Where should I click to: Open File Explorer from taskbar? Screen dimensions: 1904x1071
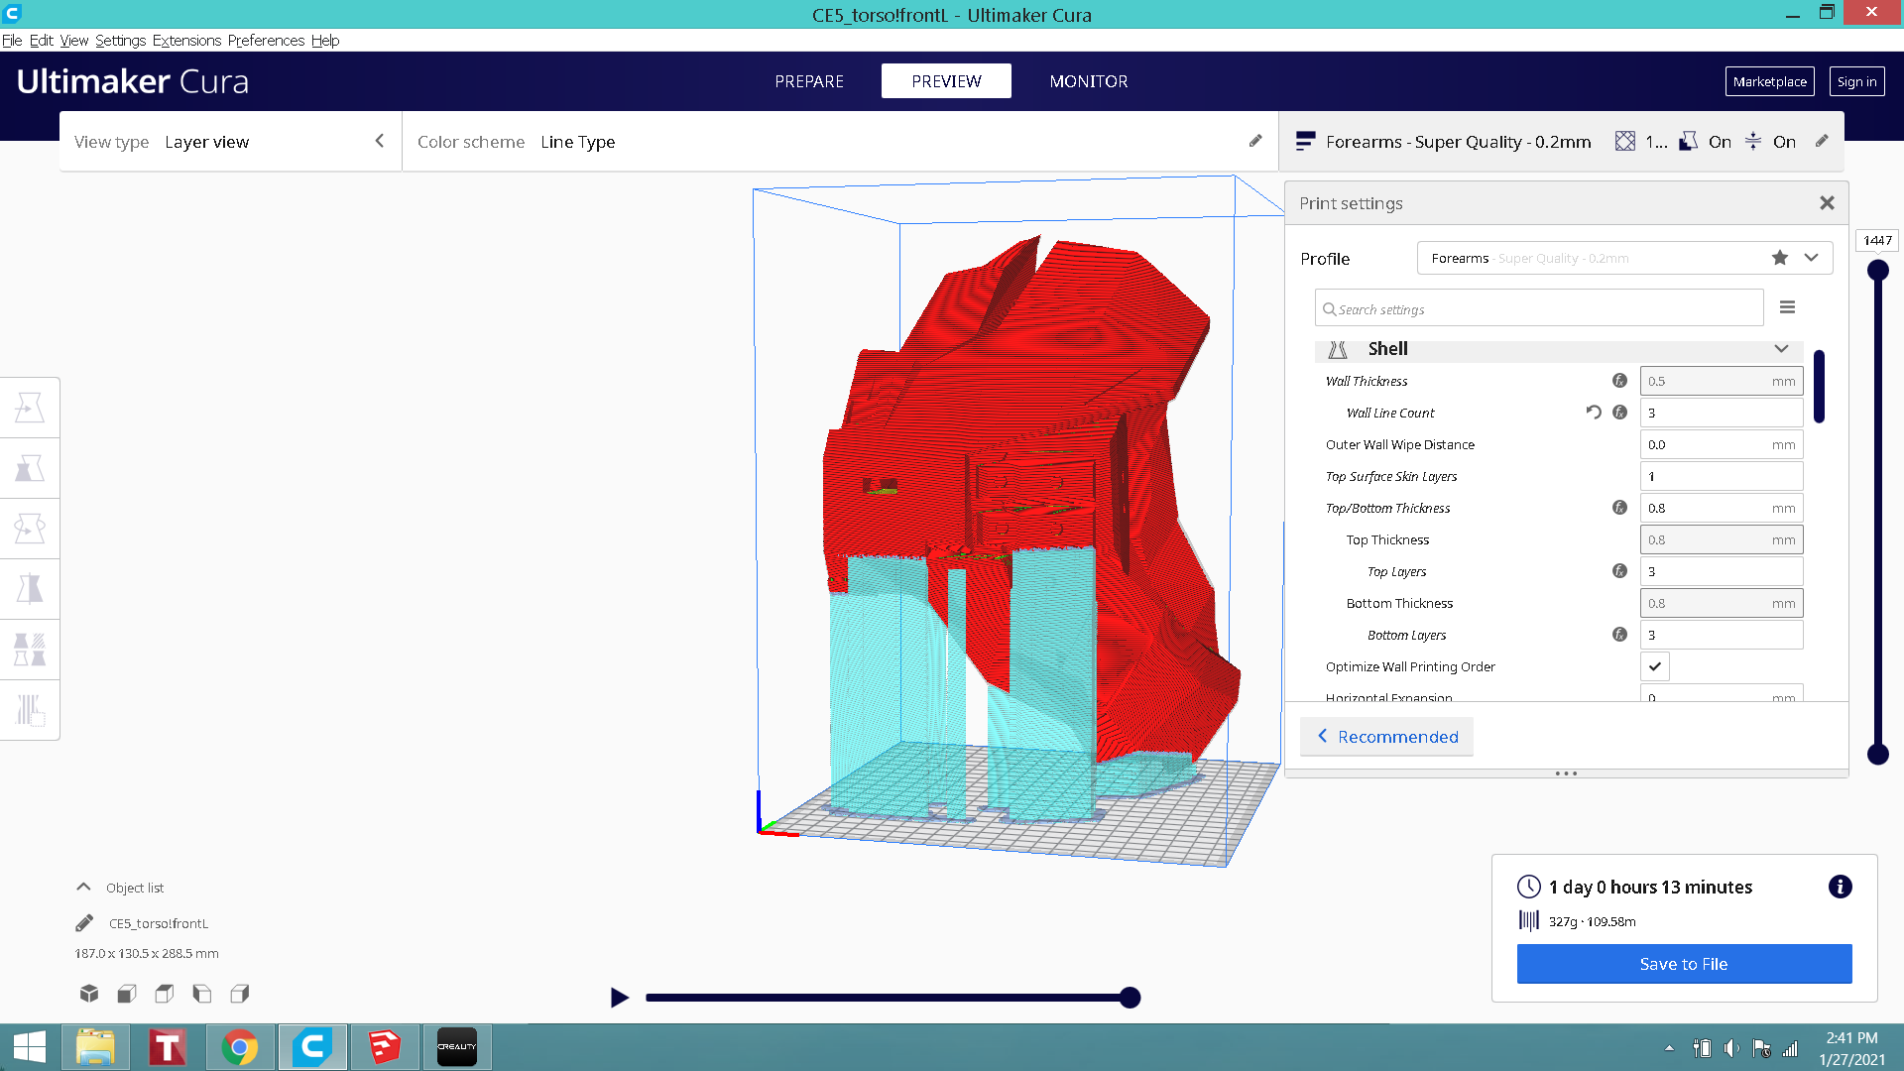[95, 1047]
